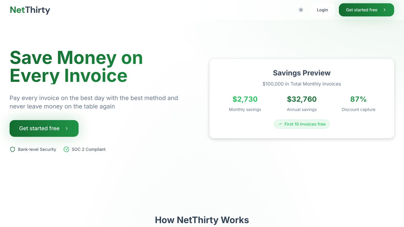Click chevron arrow in hero Get started button
The height and width of the screenshot is (227, 404).
click(67, 128)
